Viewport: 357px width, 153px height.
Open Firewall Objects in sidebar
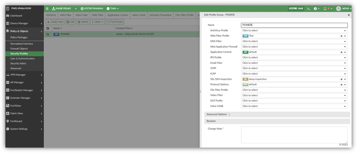click(19, 49)
